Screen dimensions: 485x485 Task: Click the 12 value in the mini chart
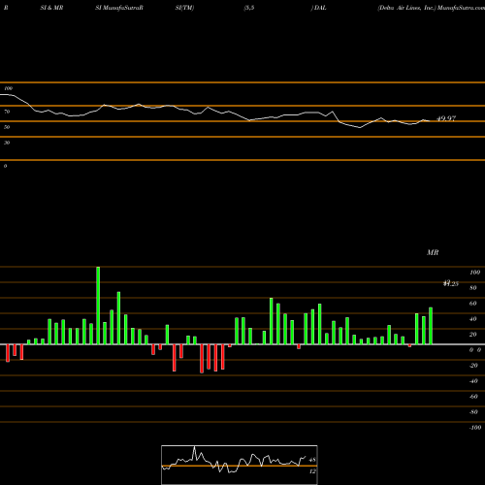[312, 471]
